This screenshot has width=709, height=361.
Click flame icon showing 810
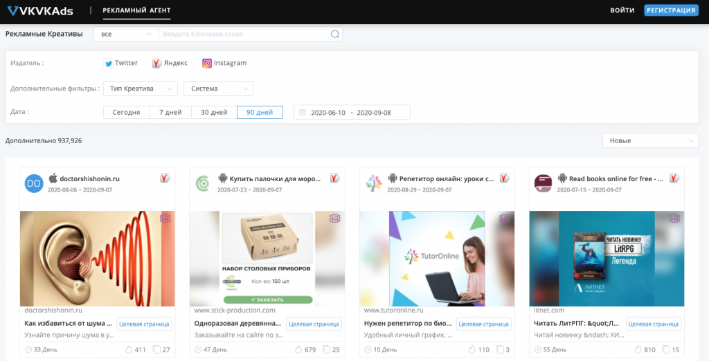coord(638,349)
